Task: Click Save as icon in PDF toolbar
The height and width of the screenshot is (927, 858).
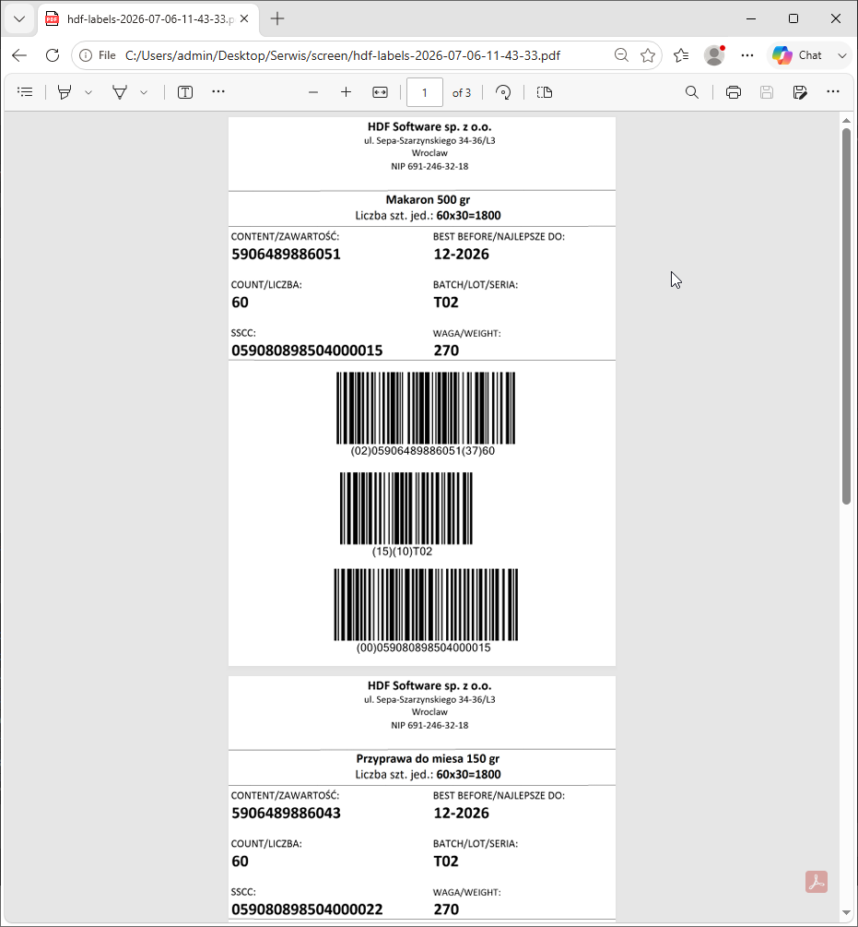Action: (x=800, y=92)
